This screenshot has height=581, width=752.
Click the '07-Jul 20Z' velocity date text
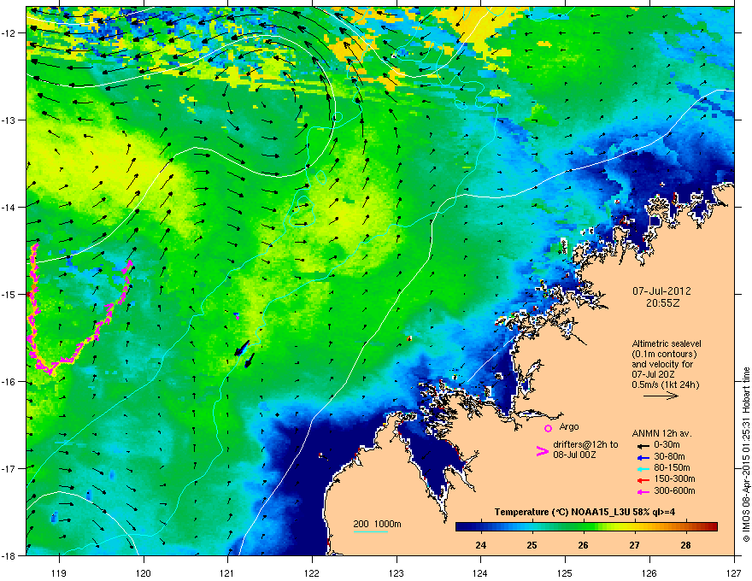653,374
